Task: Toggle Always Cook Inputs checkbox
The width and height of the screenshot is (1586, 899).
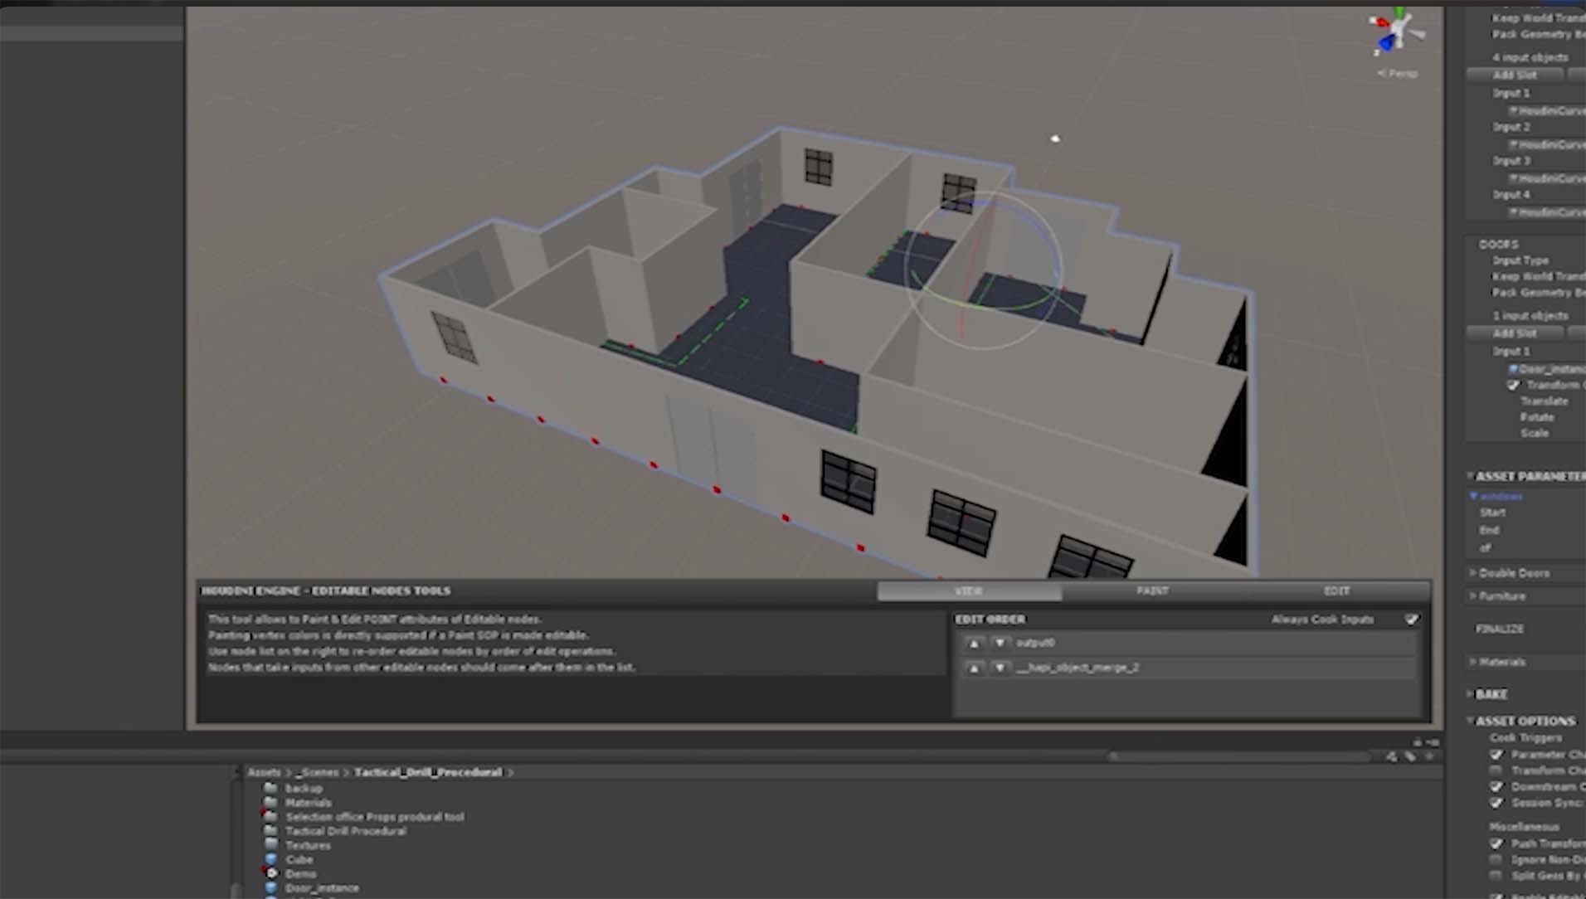Action: [1412, 620]
